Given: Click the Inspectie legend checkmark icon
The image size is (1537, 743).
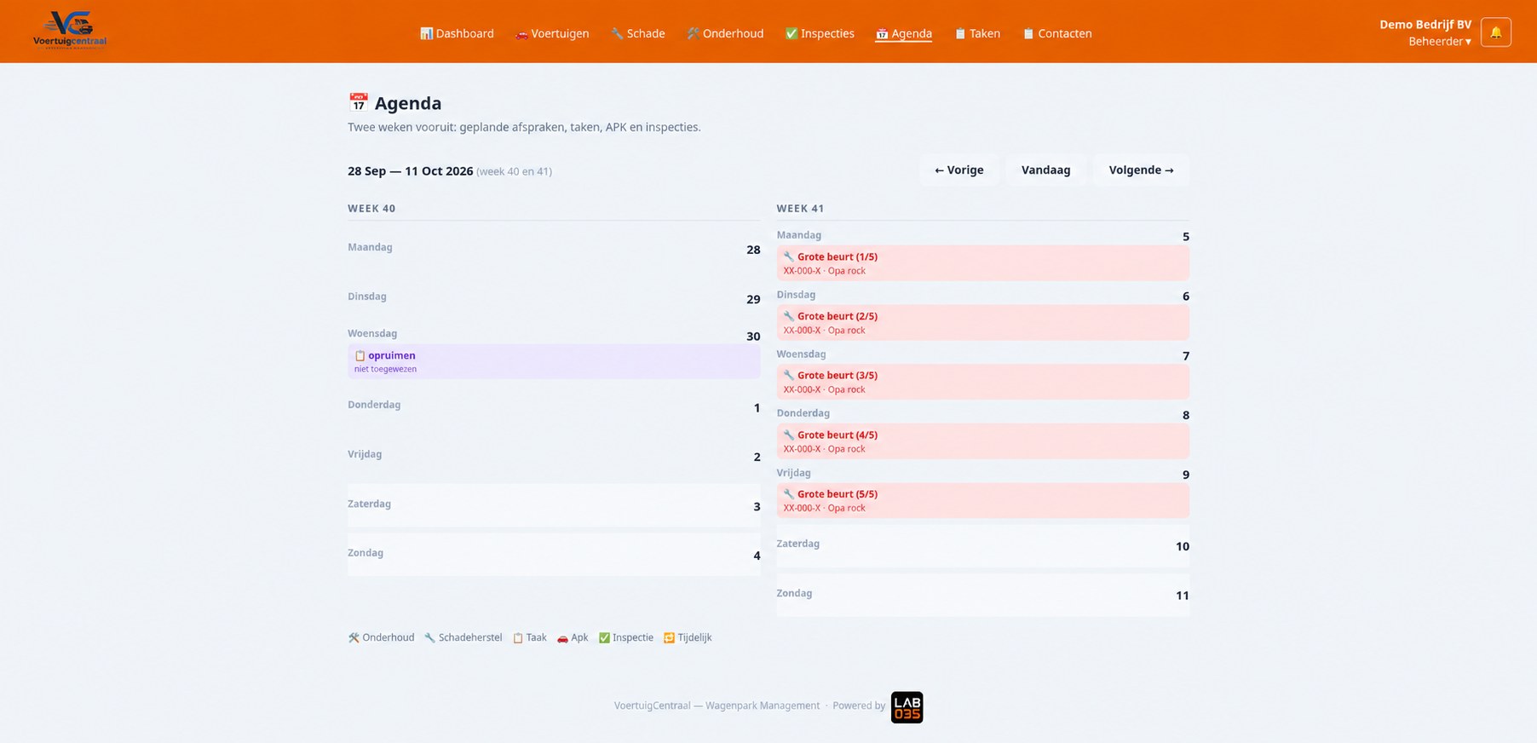Looking at the screenshot, I should pos(604,637).
